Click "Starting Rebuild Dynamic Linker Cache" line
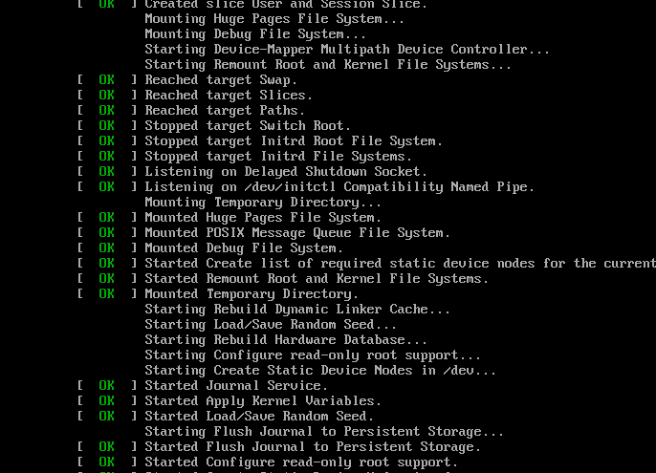The image size is (656, 473). [x=297, y=310]
